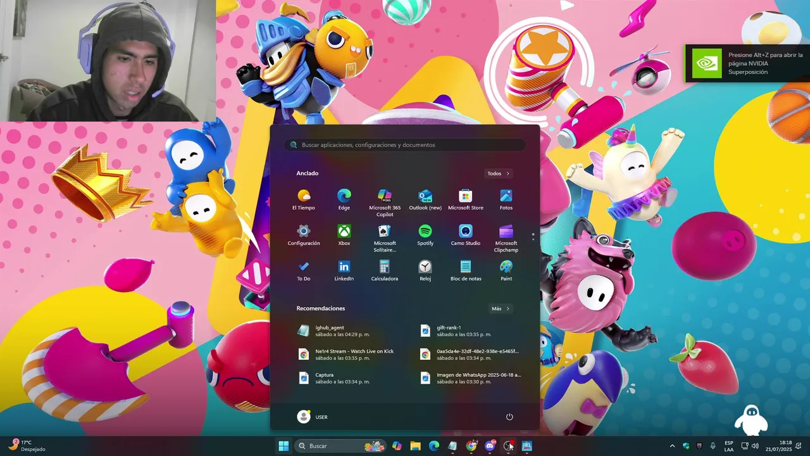Open File Explorer from the taskbar
The image size is (810, 456).
415,446
